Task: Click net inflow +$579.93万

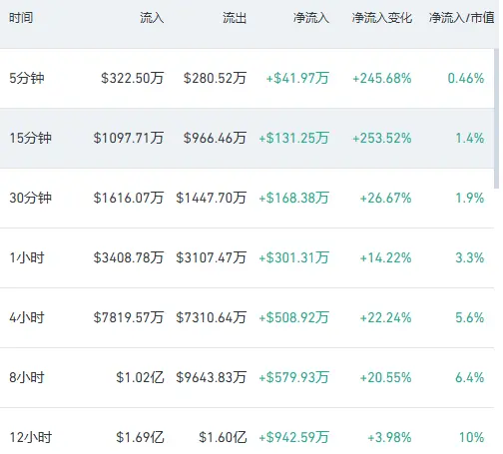Action: 293,377
